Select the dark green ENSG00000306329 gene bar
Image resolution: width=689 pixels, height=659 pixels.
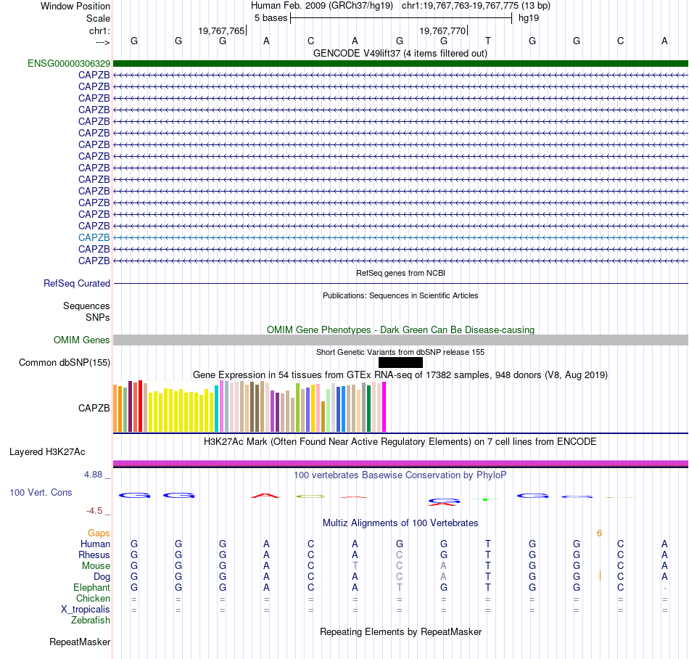(400, 64)
